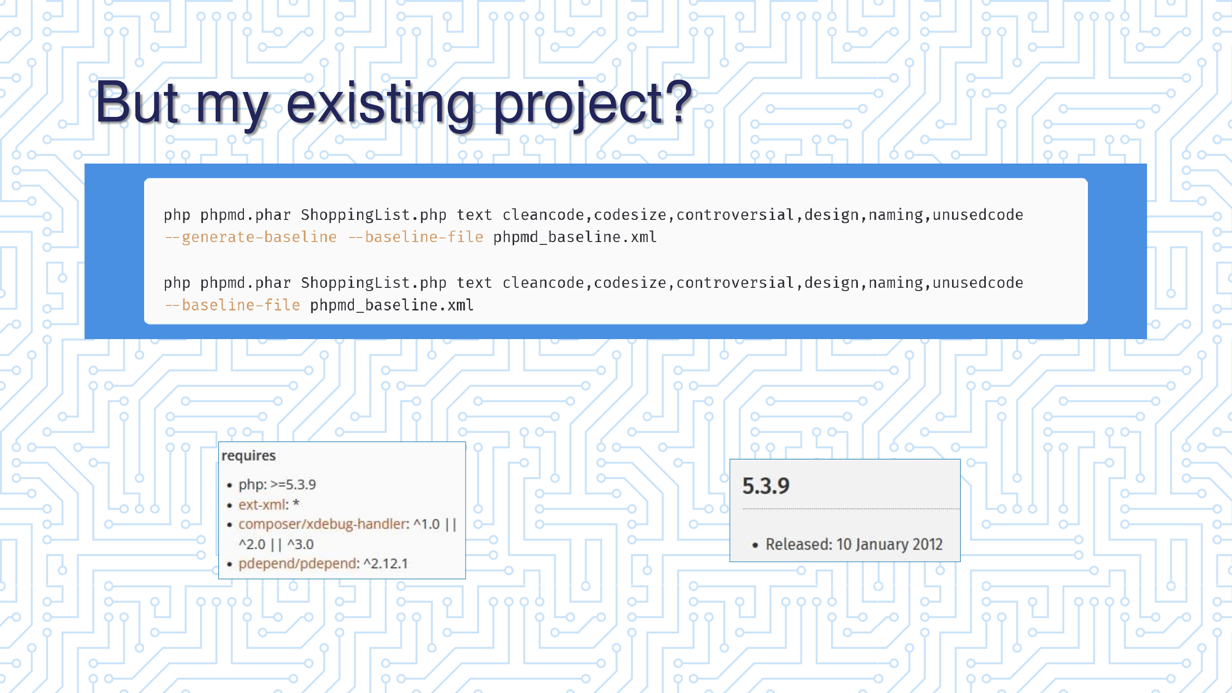Click phpmd_baseline.xml in the first command
Image resolution: width=1232 pixels, height=693 pixels.
click(574, 237)
